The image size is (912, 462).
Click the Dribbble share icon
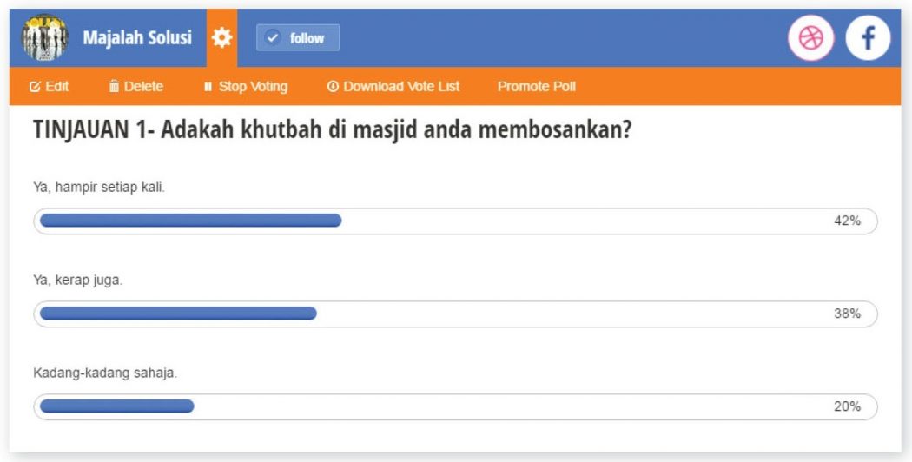point(810,38)
